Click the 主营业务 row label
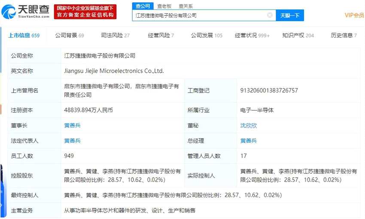The height and width of the screenshot is (219, 365). pyautogui.click(x=22, y=210)
